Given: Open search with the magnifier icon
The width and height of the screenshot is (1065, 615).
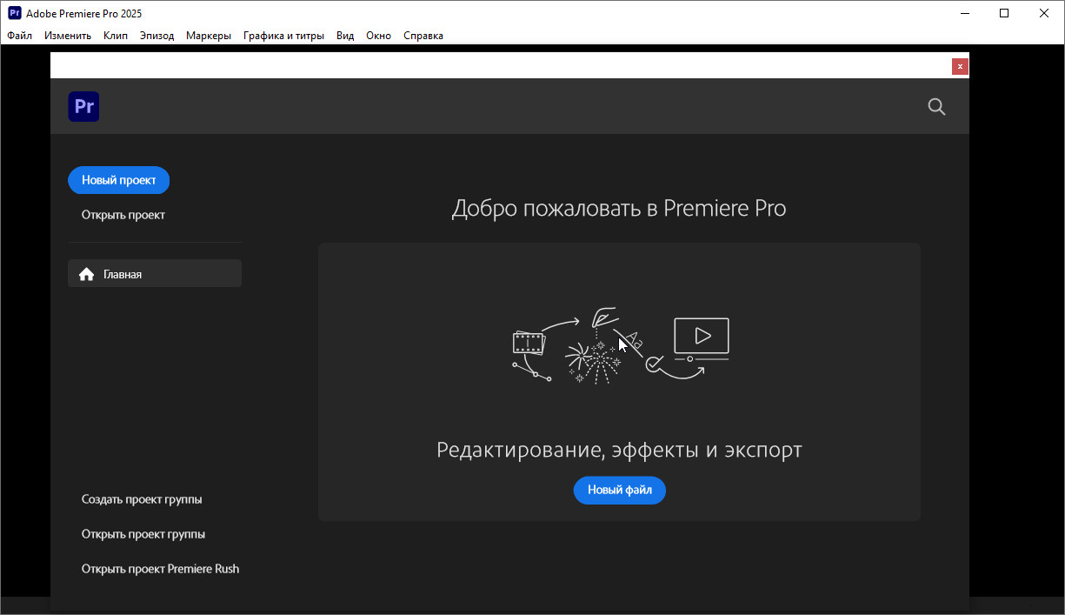Looking at the screenshot, I should coord(936,106).
